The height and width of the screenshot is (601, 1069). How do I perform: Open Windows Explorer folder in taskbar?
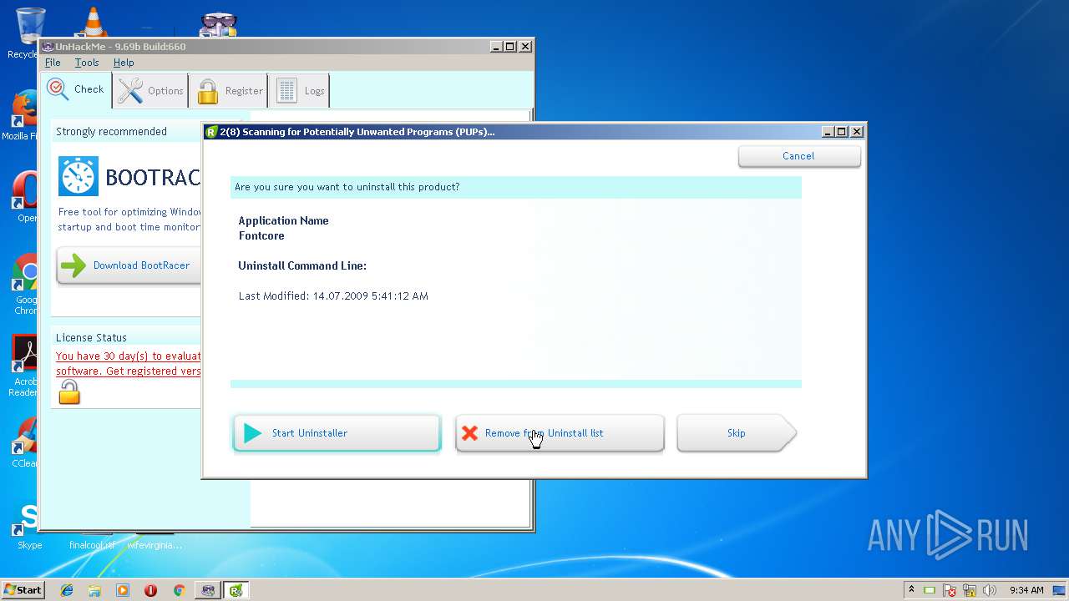(94, 590)
